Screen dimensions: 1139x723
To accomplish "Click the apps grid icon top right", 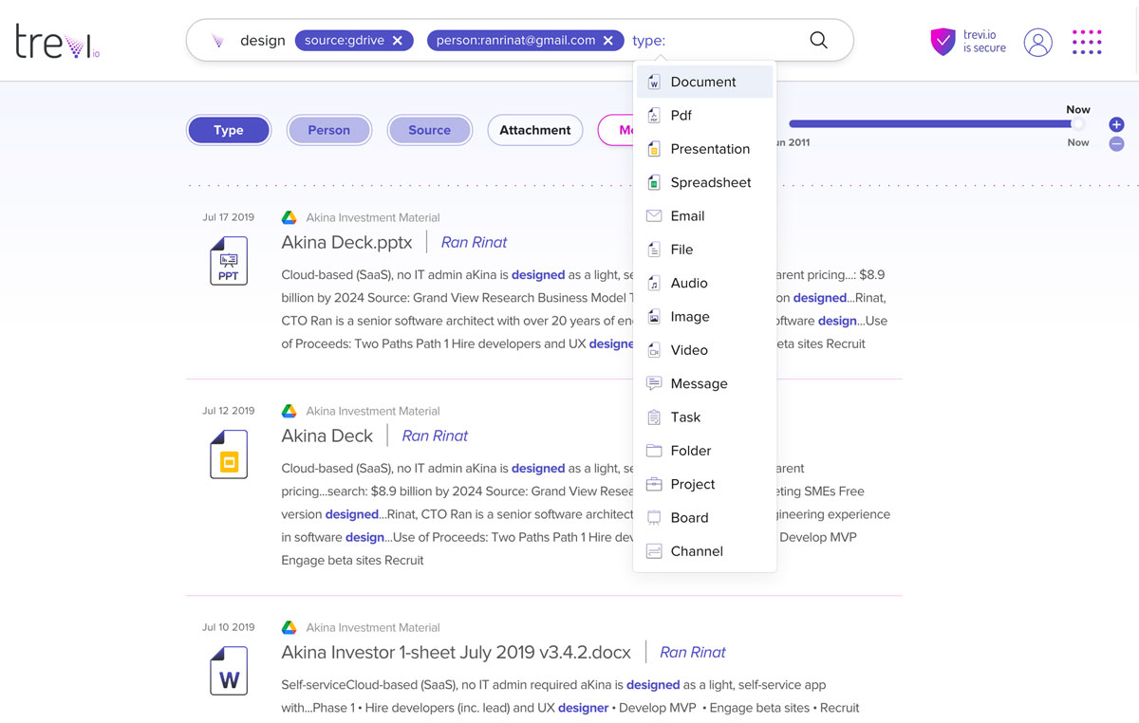I will coord(1087,42).
